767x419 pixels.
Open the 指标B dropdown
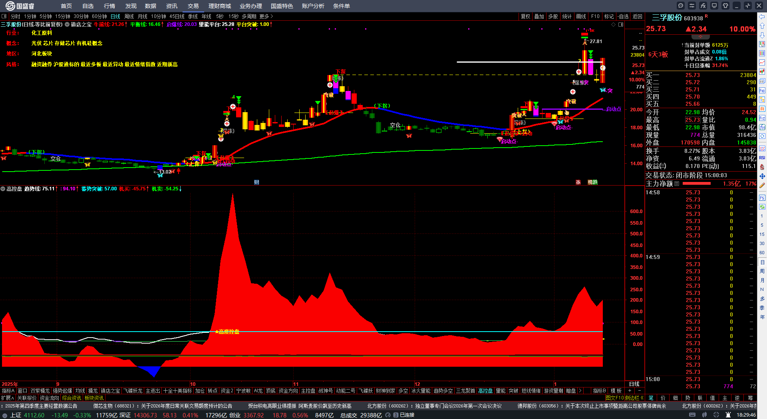pos(600,391)
